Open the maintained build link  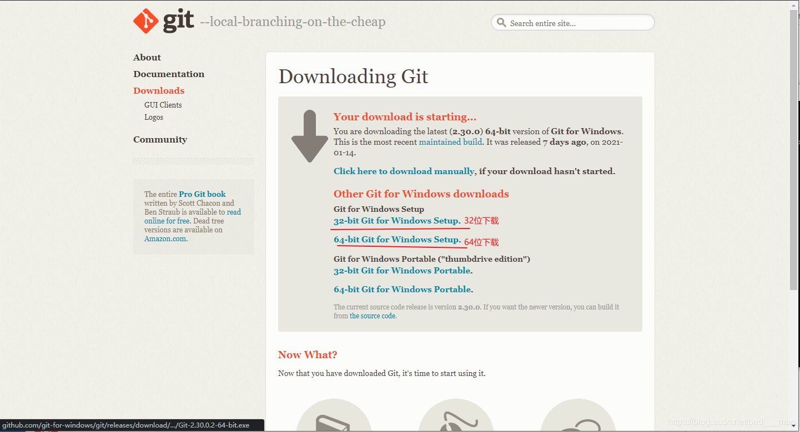click(x=450, y=142)
